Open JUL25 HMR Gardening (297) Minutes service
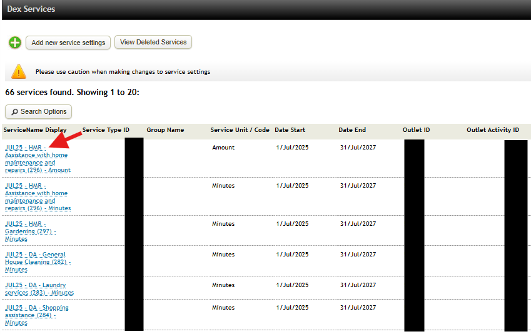531x334 pixels. [30, 231]
